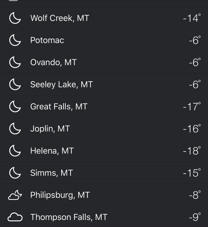
Task: Tap the clear night icon beside Potomac
Action: pos(15,40)
